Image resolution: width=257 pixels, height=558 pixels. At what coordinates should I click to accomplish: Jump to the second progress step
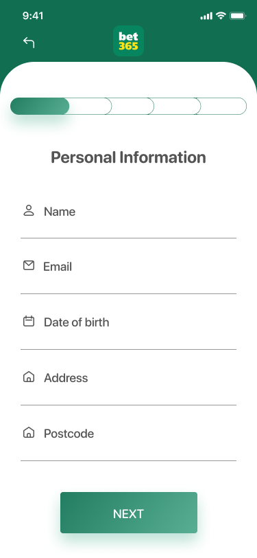91,106
